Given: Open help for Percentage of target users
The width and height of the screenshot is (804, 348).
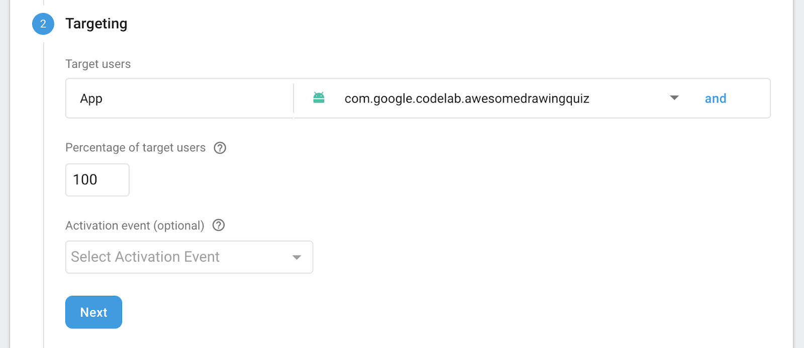Looking at the screenshot, I should point(220,148).
